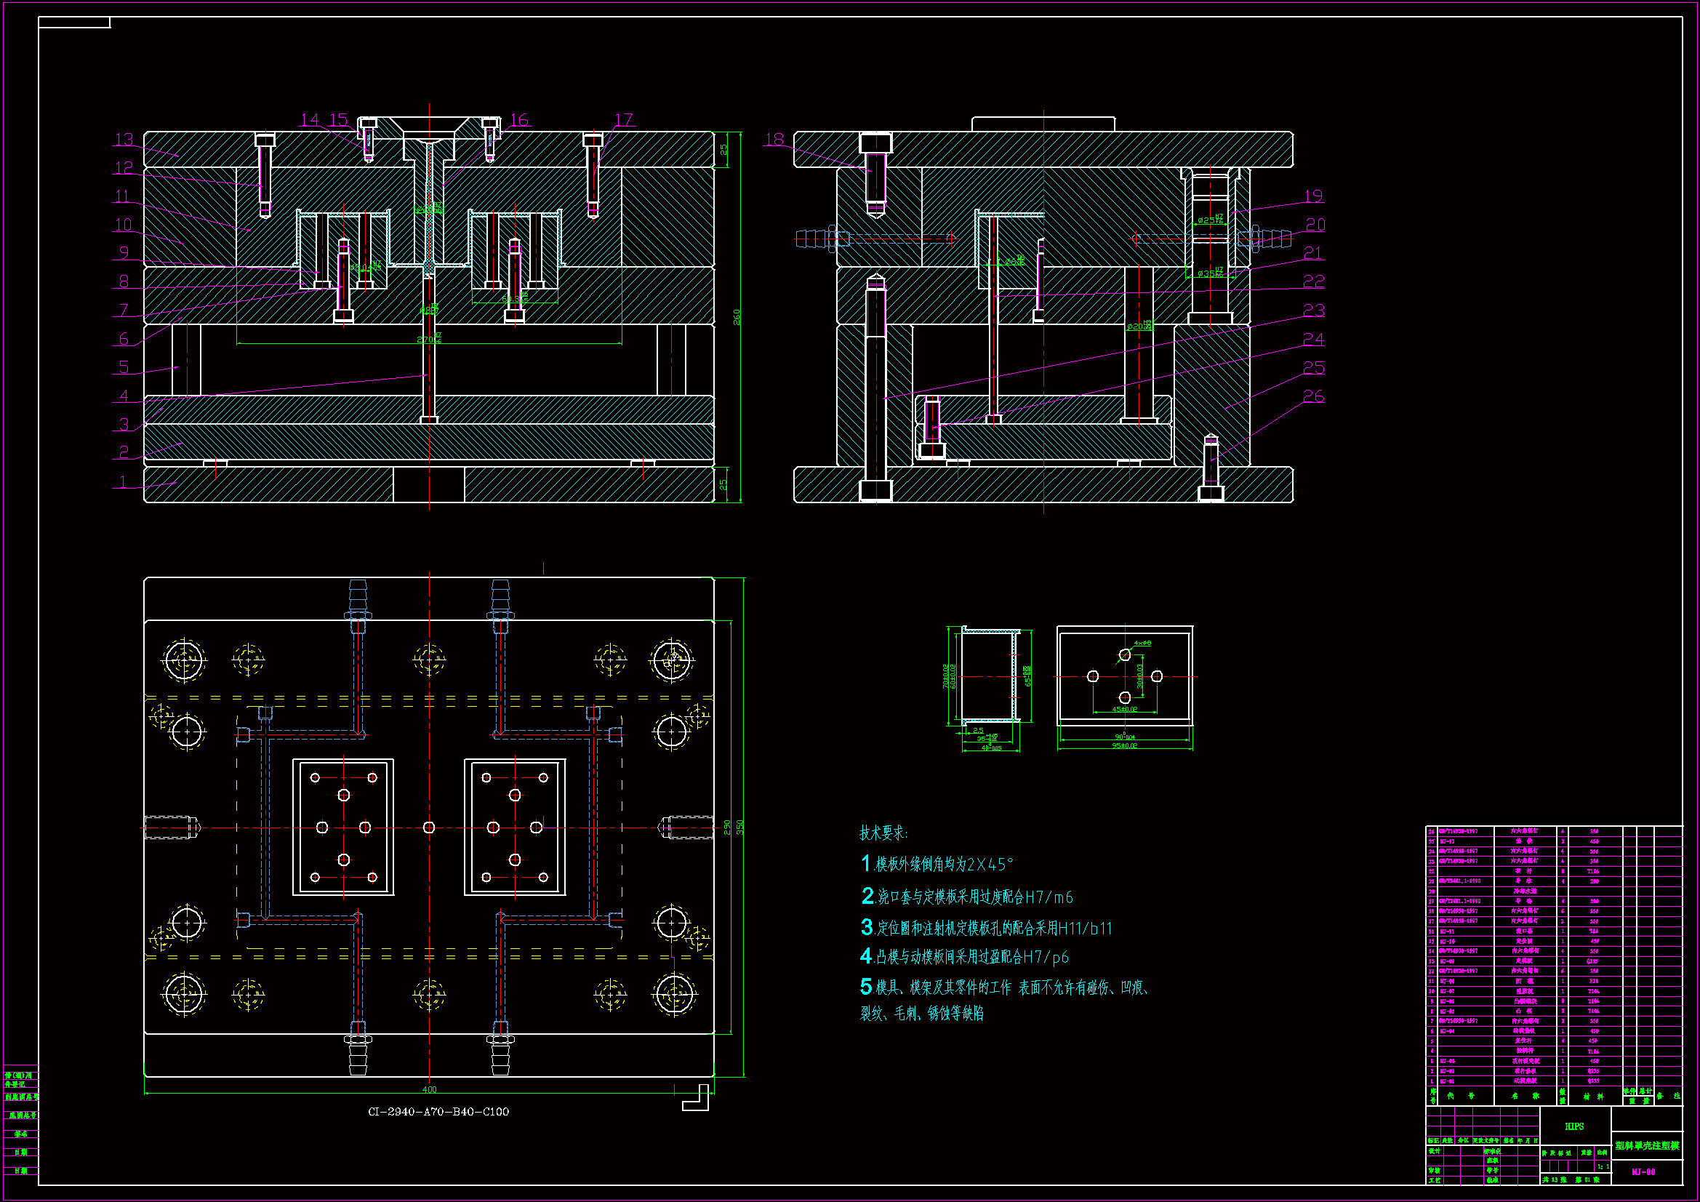Select part callout number 18
This screenshot has height=1202, width=1700.
(x=774, y=139)
